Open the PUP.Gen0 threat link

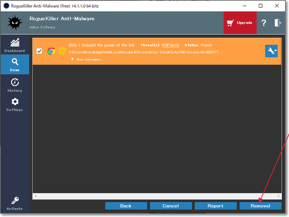click(170, 45)
